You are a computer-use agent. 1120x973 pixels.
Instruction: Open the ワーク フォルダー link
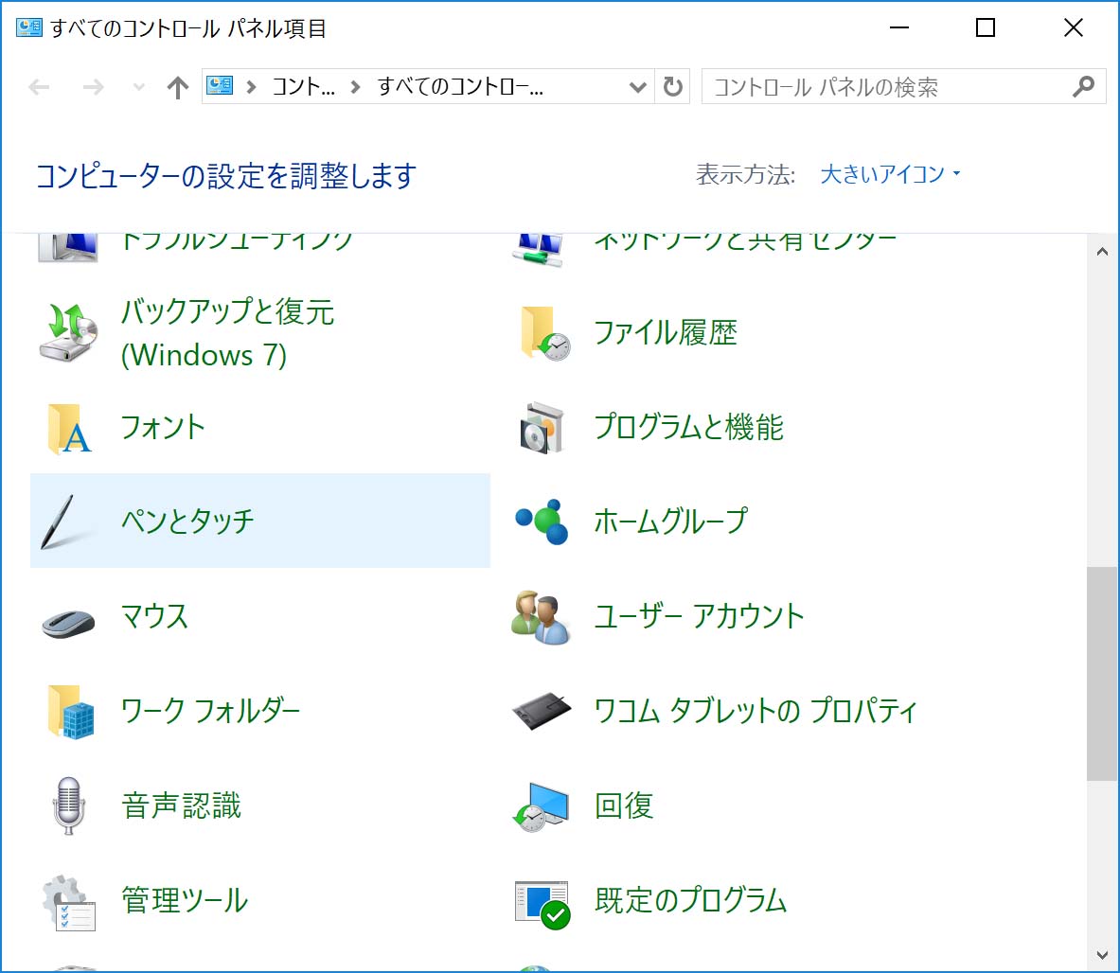(211, 711)
